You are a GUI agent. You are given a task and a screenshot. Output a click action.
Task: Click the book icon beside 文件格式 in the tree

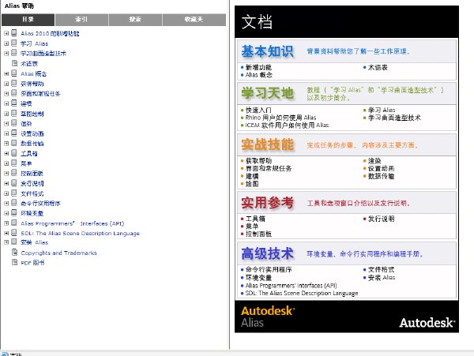14,193
